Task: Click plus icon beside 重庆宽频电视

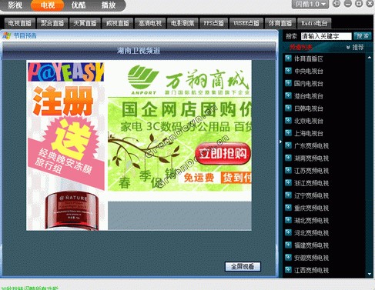Action: tap(288, 208)
